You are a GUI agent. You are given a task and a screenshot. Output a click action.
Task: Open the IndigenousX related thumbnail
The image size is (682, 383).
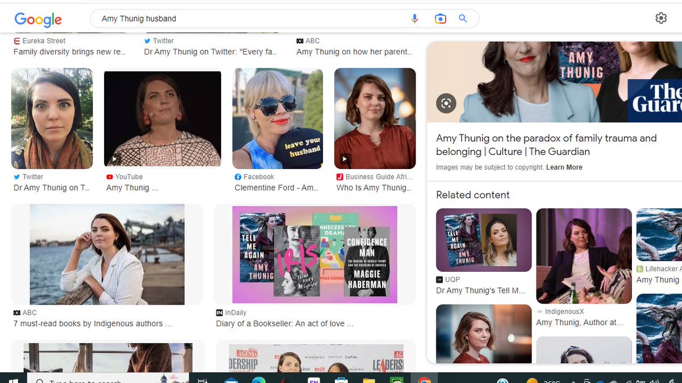click(x=584, y=256)
